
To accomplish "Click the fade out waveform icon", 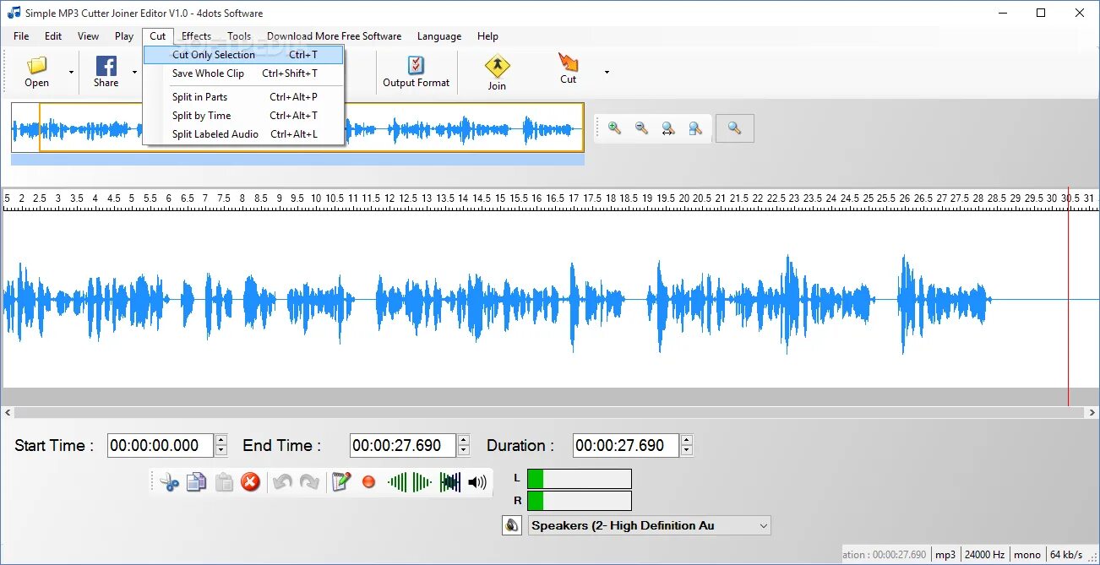I will point(422,482).
